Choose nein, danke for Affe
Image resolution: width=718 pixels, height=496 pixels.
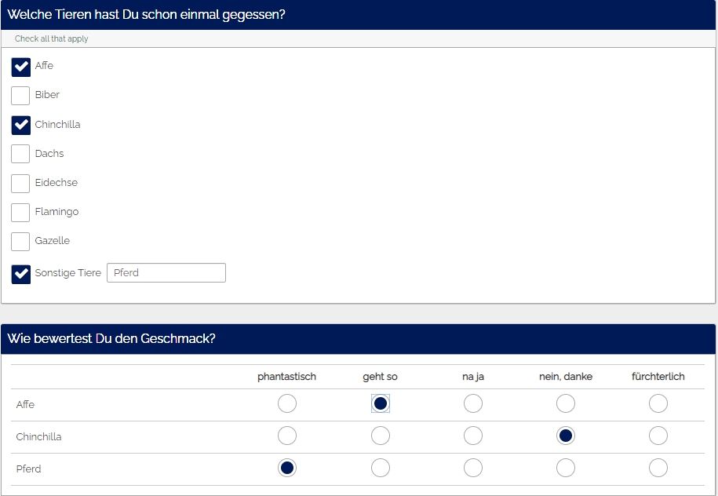(x=566, y=404)
